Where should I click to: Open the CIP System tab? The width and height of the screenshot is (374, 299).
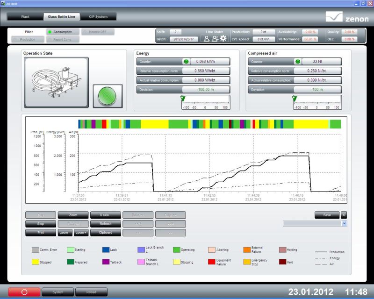98,17
